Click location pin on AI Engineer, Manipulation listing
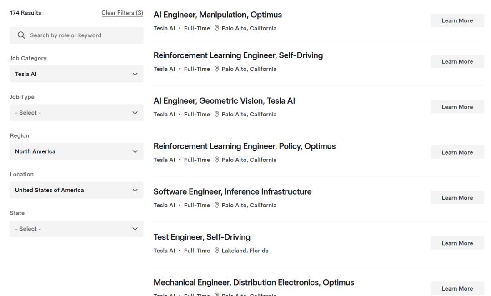The height and width of the screenshot is (296, 491). 217,28
